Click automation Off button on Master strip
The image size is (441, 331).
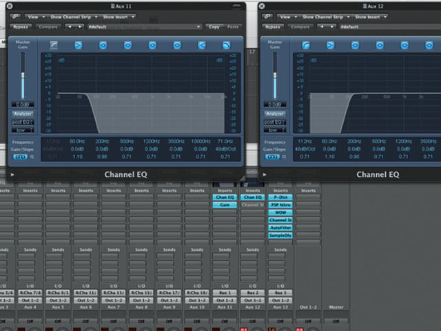tap(336, 321)
